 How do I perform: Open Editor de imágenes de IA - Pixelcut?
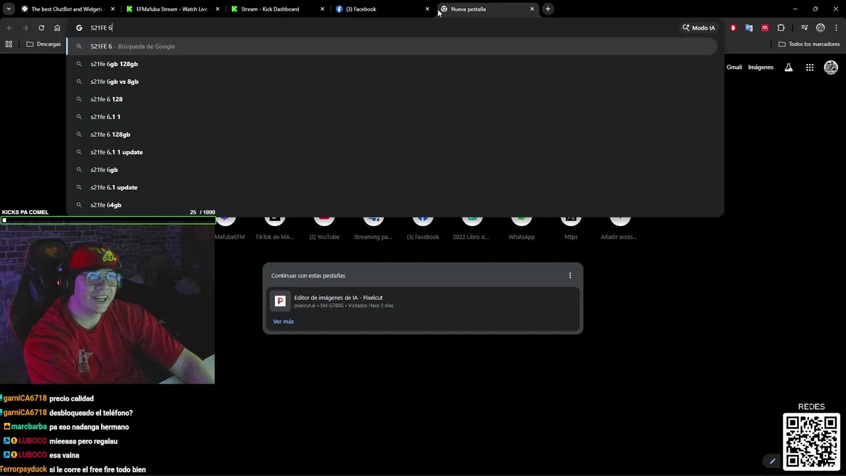(423, 301)
